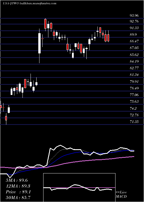Click the 72.78 price axis label

(134, 115)
